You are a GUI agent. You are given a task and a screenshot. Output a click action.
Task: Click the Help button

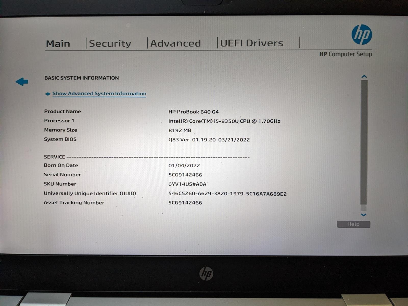pos(353,224)
